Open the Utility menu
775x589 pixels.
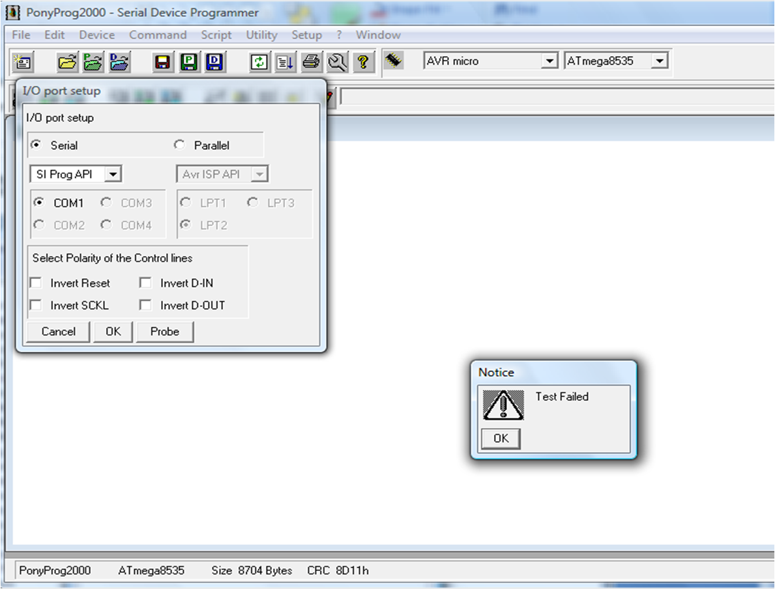coord(261,35)
